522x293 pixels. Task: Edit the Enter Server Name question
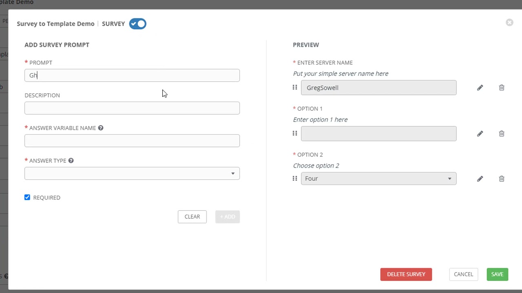pyautogui.click(x=480, y=87)
